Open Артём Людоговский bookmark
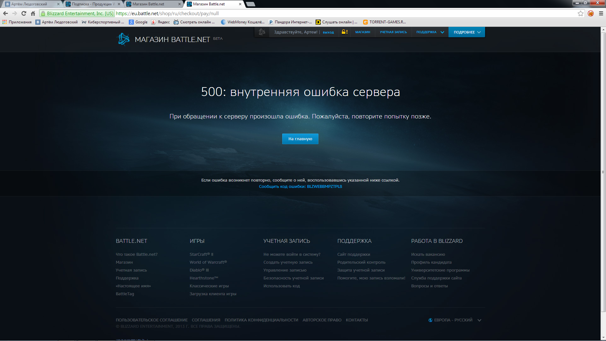The width and height of the screenshot is (606, 341). [x=56, y=22]
